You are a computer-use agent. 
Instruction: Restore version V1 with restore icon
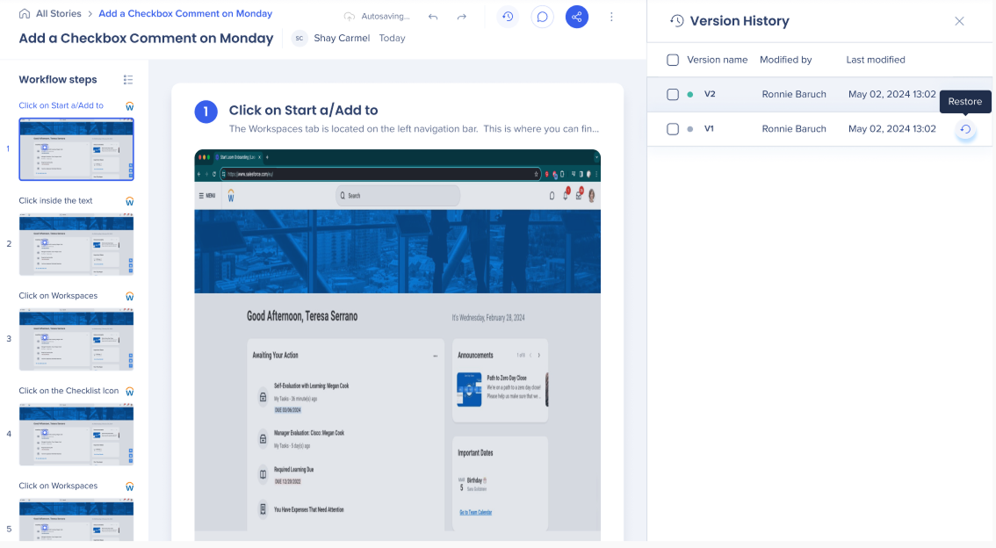pyautogui.click(x=965, y=129)
